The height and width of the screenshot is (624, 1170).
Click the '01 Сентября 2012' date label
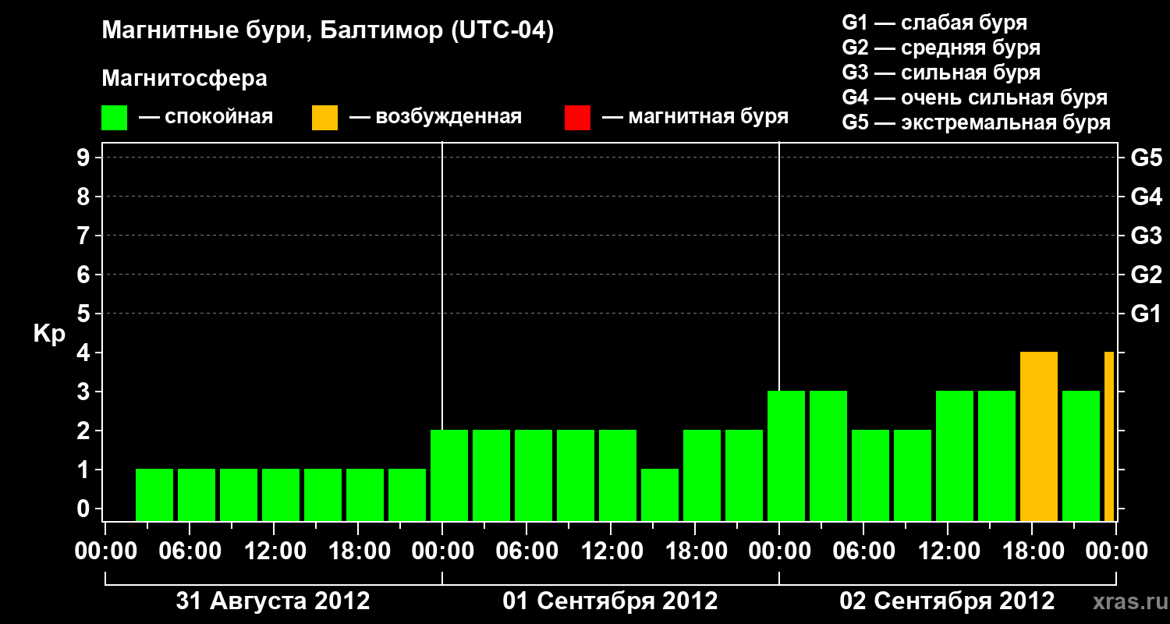[610, 601]
